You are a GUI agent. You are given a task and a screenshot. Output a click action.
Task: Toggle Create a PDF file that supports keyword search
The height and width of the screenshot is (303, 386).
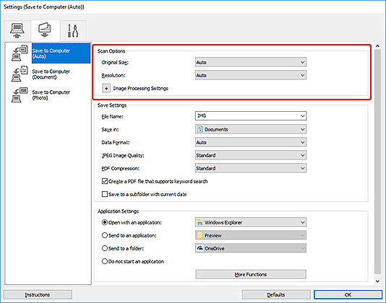105,181
